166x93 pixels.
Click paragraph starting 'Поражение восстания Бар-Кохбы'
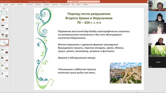click(94, 35)
